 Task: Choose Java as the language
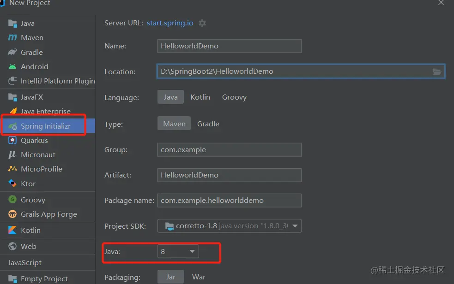[x=170, y=97]
